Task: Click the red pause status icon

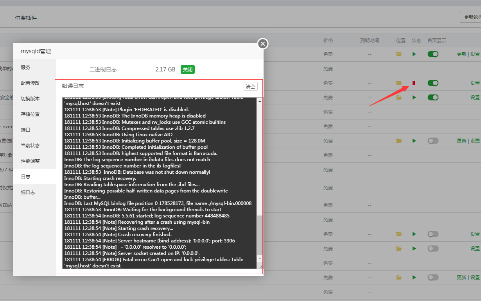Action: tap(414, 83)
